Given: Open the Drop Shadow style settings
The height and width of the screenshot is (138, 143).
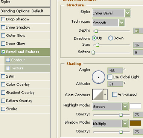Looking at the screenshot, I should coord(18,19).
